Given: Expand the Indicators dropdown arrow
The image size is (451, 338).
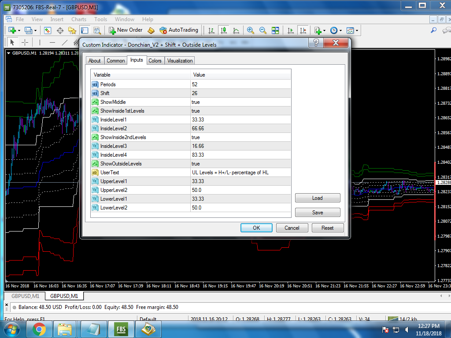Looking at the screenshot, I should pyautogui.click(x=325, y=30).
